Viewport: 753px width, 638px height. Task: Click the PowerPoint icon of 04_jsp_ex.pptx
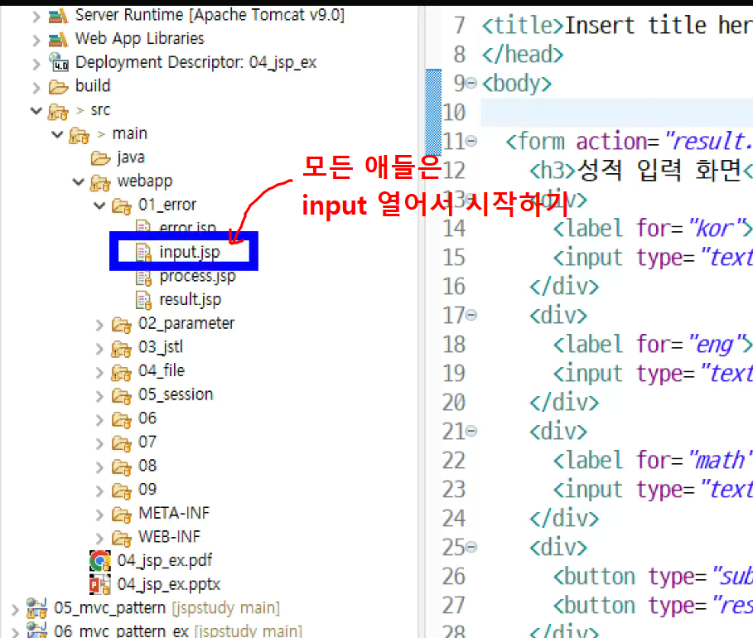(100, 584)
